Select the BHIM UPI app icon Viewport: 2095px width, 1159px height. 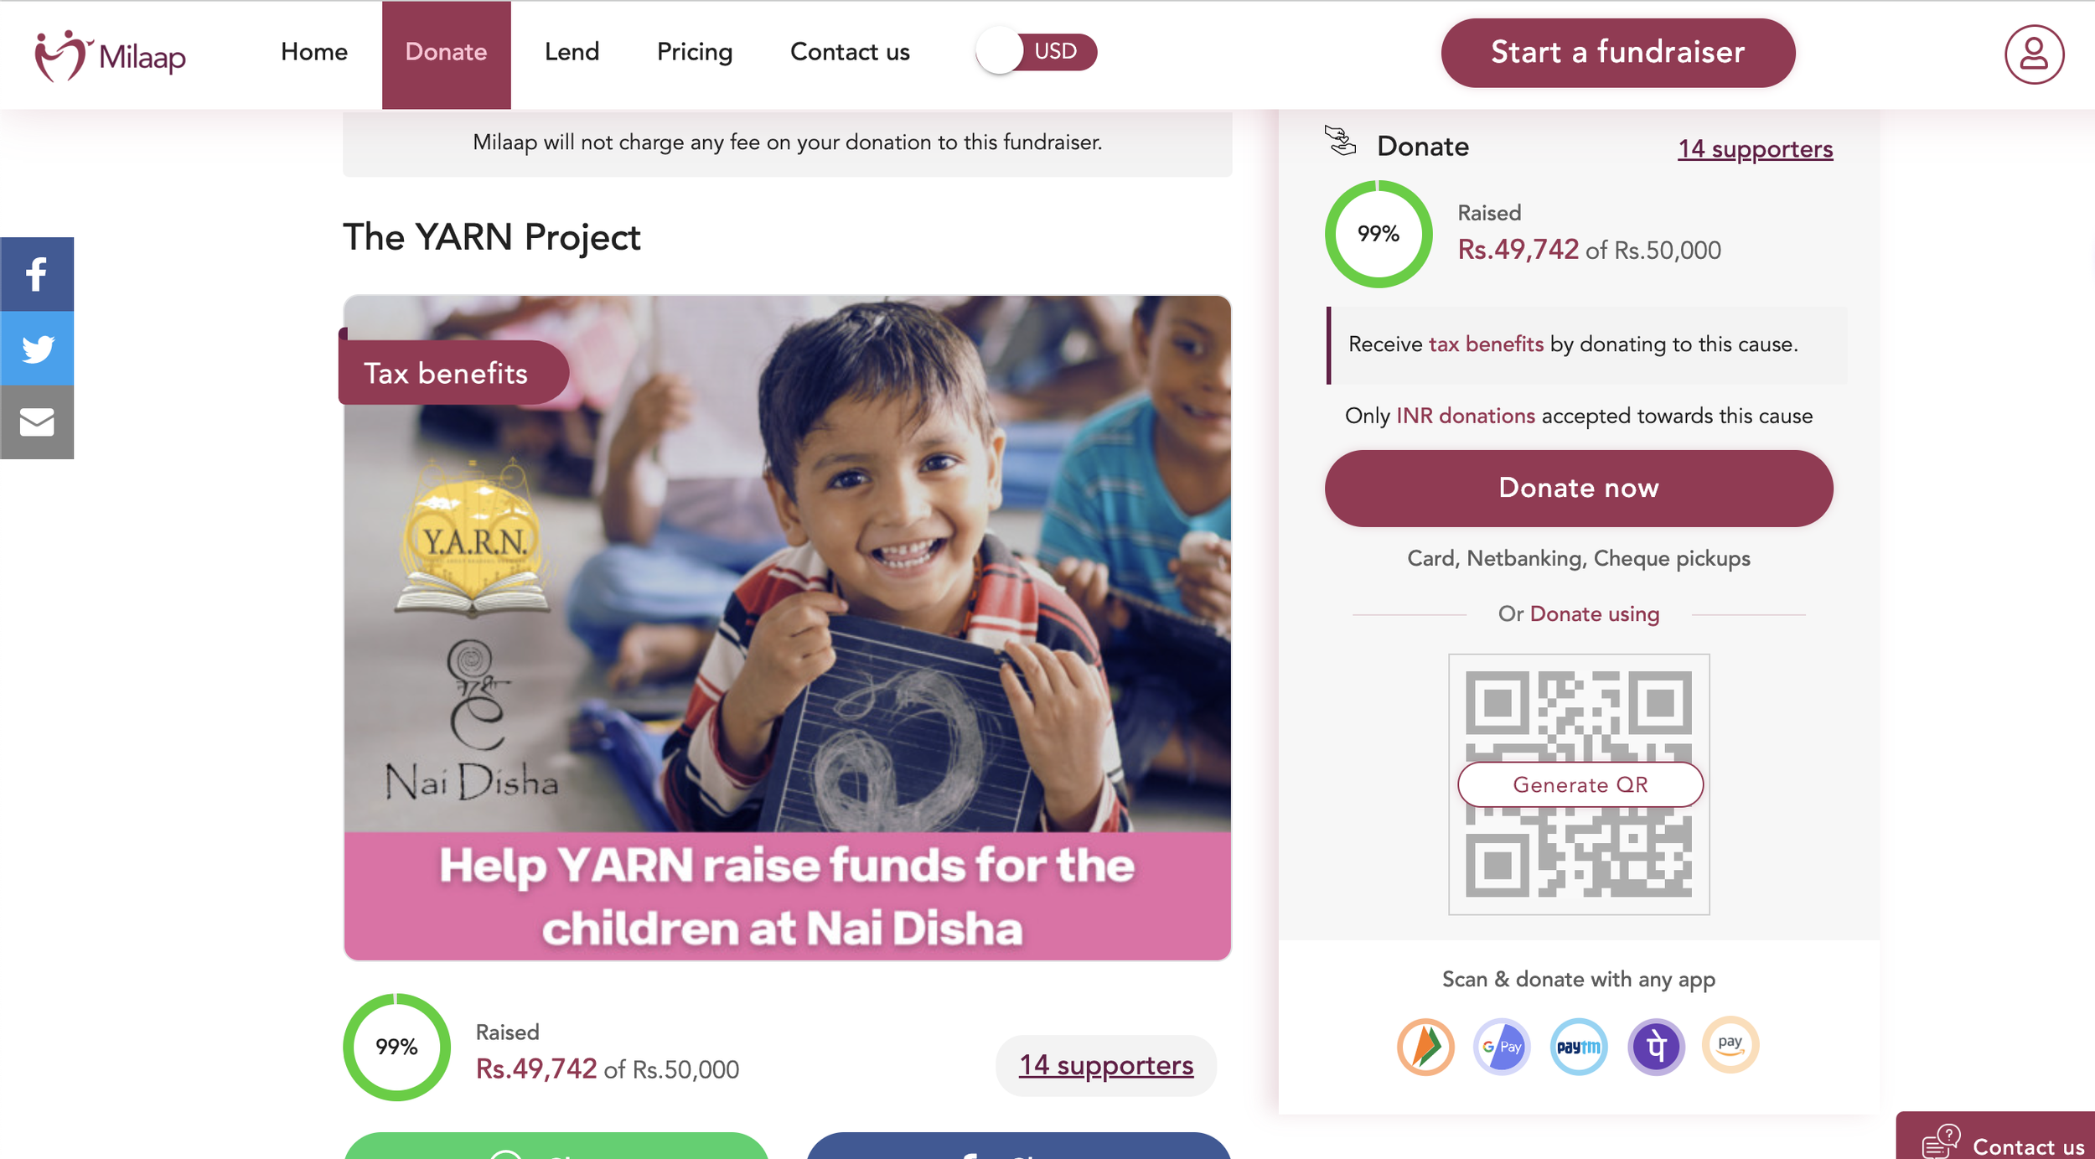(1425, 1046)
